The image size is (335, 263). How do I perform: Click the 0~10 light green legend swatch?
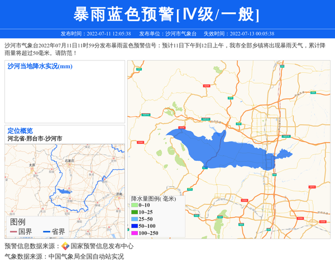click(135, 205)
